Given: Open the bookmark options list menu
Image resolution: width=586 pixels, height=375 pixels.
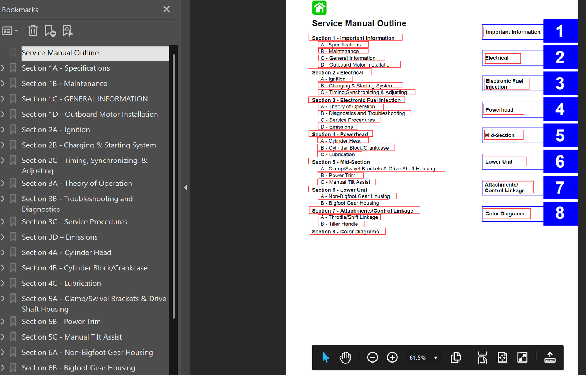Looking at the screenshot, I should pos(10,31).
